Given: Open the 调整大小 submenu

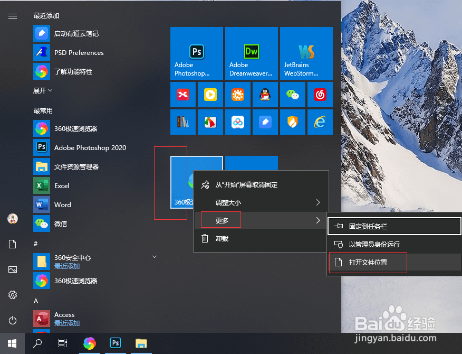Looking at the screenshot, I should [x=261, y=202].
